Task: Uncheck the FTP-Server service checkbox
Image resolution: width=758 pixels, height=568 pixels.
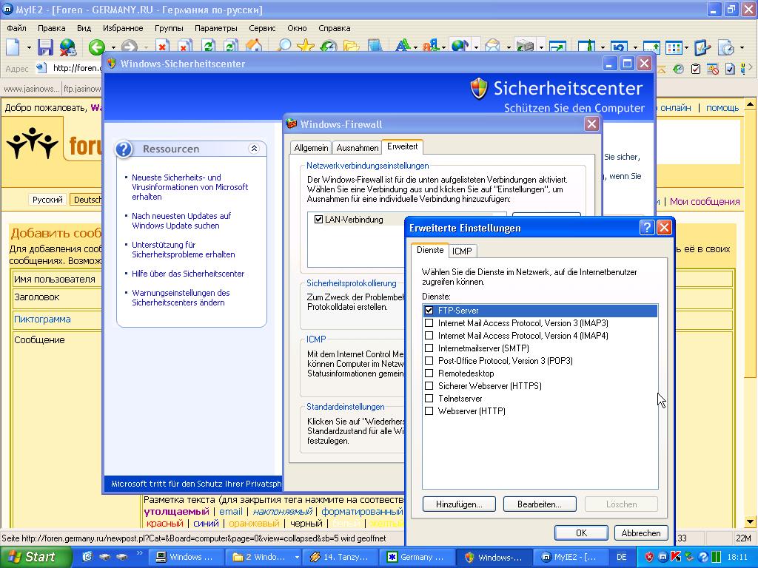Action: click(429, 311)
